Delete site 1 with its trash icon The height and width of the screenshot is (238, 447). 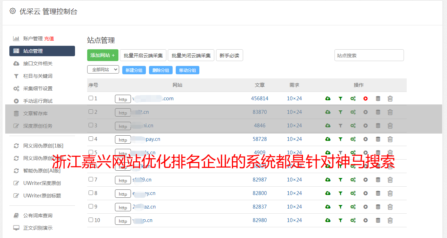[x=390, y=99]
